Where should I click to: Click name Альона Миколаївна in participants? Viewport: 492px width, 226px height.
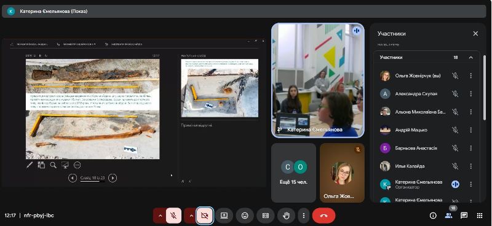[x=420, y=112]
